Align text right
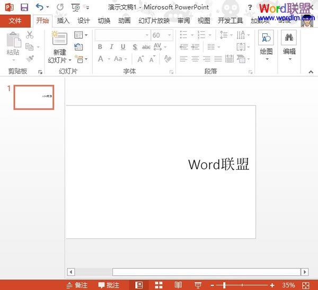The height and width of the screenshot is (290, 318). tap(207, 59)
